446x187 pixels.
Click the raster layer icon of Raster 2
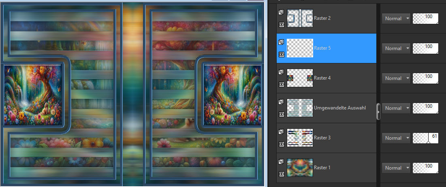[282, 13]
